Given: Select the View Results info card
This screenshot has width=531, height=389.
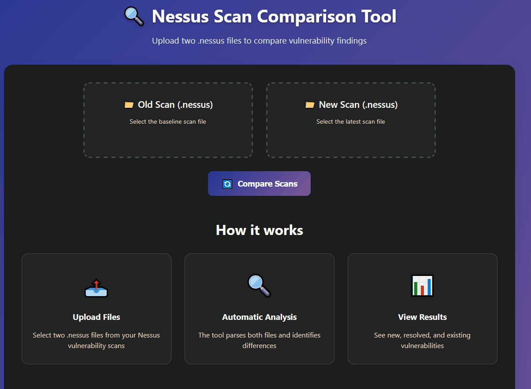Looking at the screenshot, I should pyautogui.click(x=423, y=309).
